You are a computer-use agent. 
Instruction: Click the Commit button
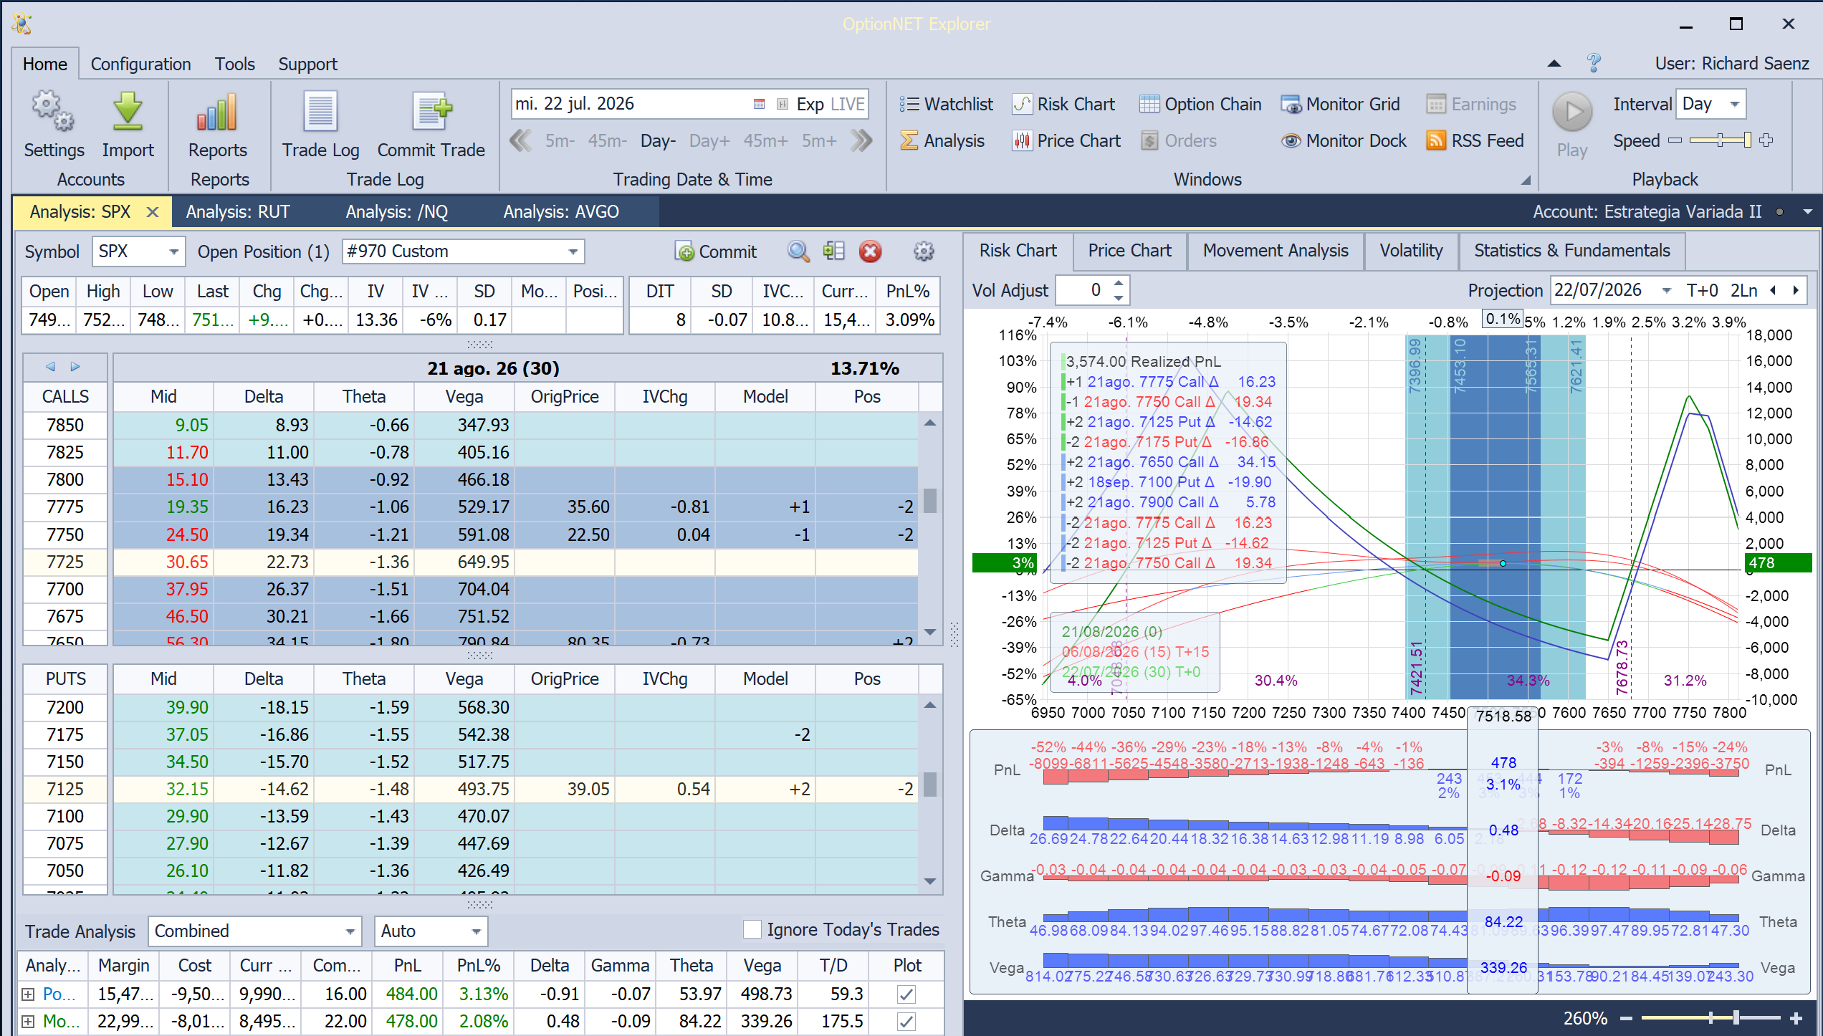click(716, 251)
